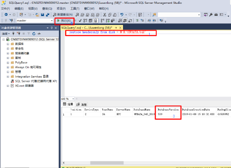The width and height of the screenshot is (231, 168).
Task: Click the Copy icon
Action: (110, 15)
